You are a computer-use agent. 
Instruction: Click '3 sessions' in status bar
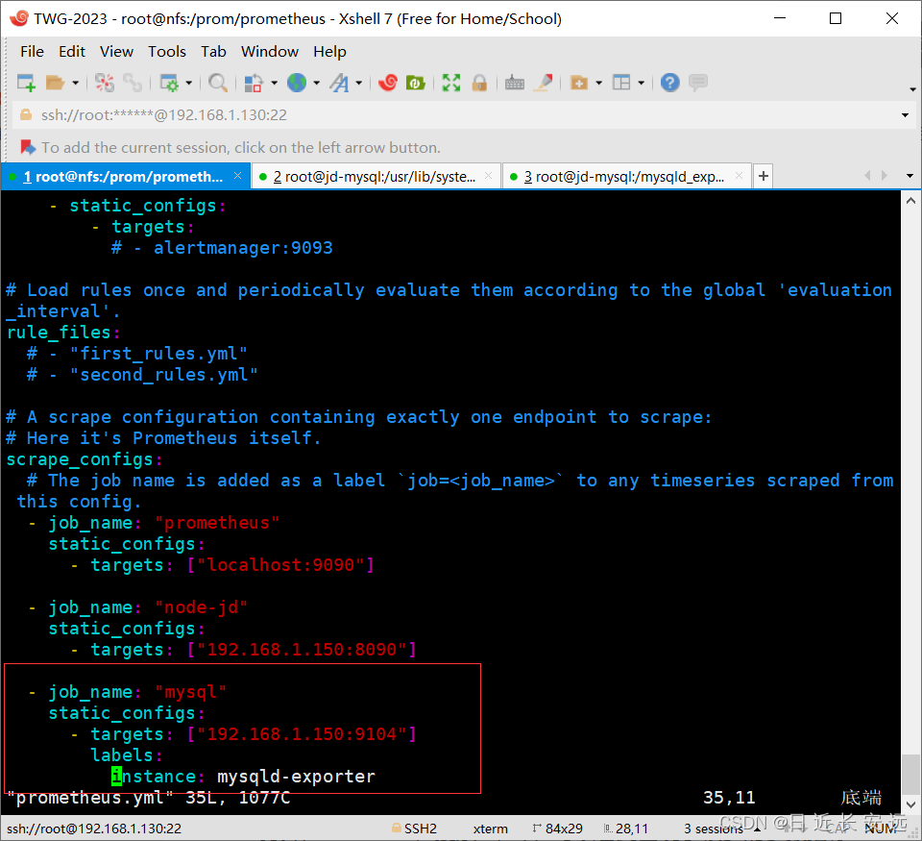tap(714, 829)
